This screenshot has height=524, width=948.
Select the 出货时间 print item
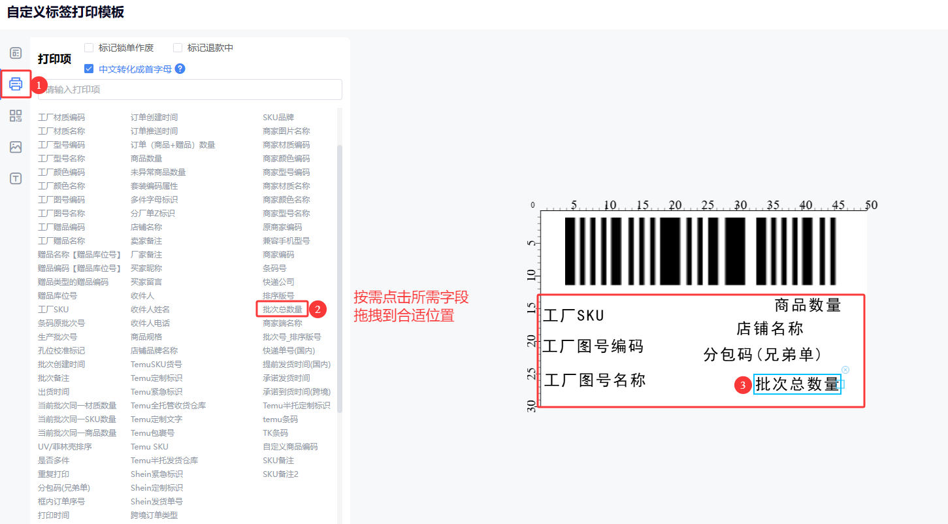(x=54, y=392)
